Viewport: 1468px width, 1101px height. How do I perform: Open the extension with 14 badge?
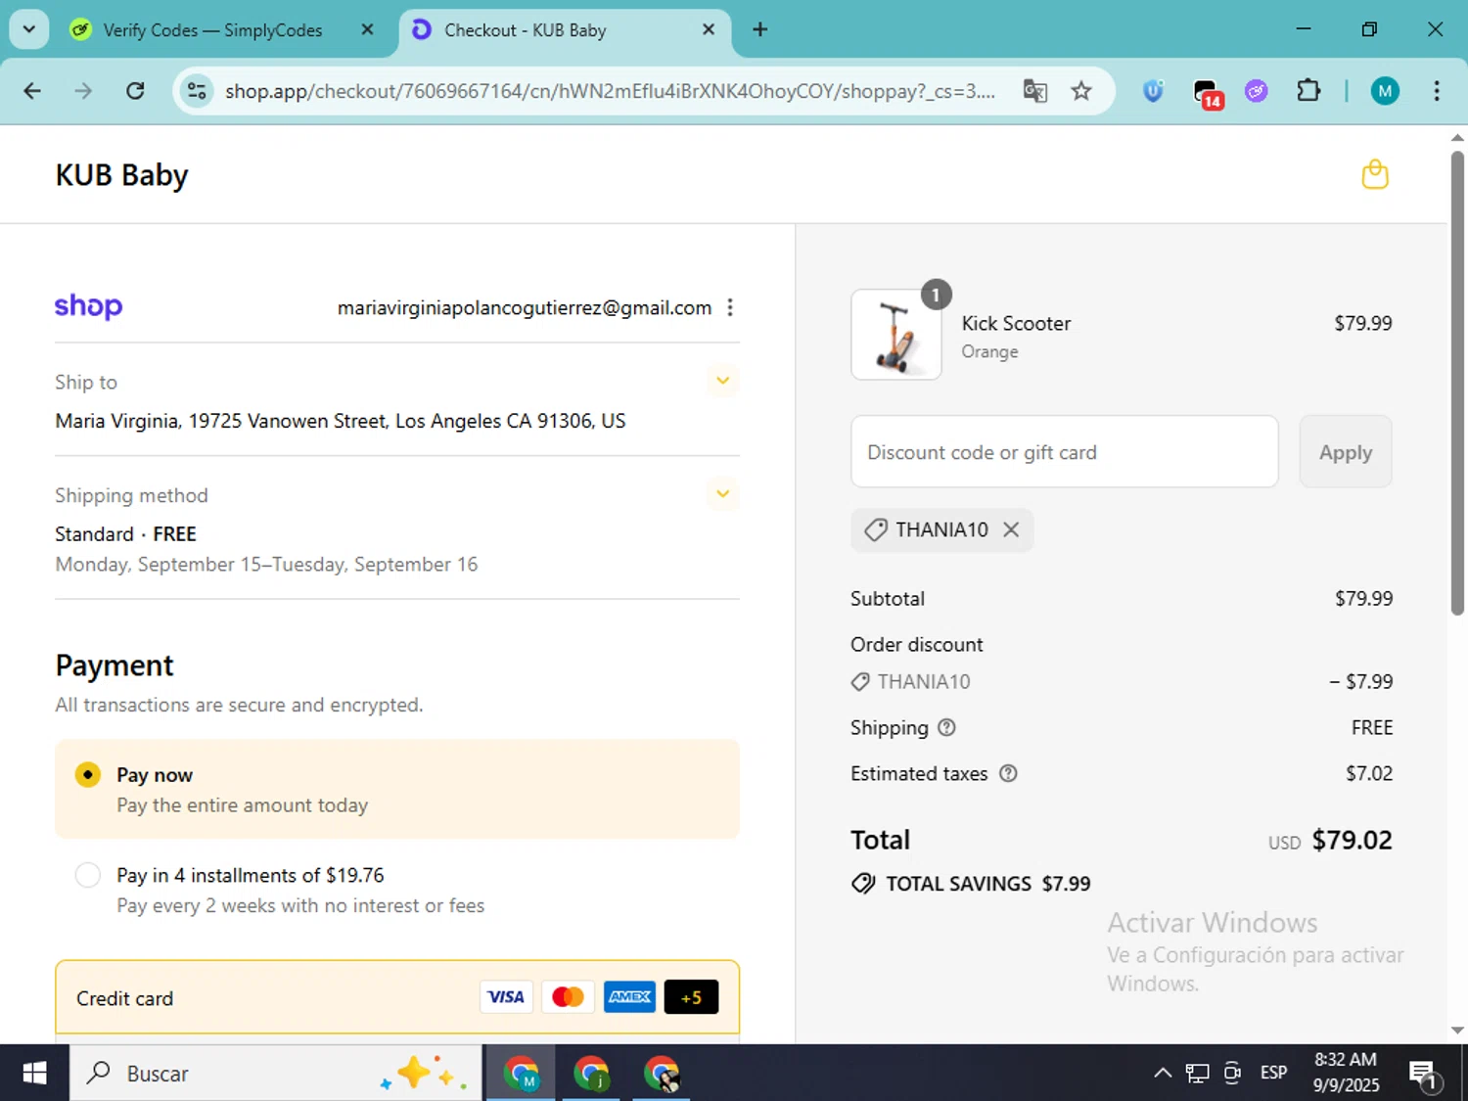pyautogui.click(x=1208, y=93)
